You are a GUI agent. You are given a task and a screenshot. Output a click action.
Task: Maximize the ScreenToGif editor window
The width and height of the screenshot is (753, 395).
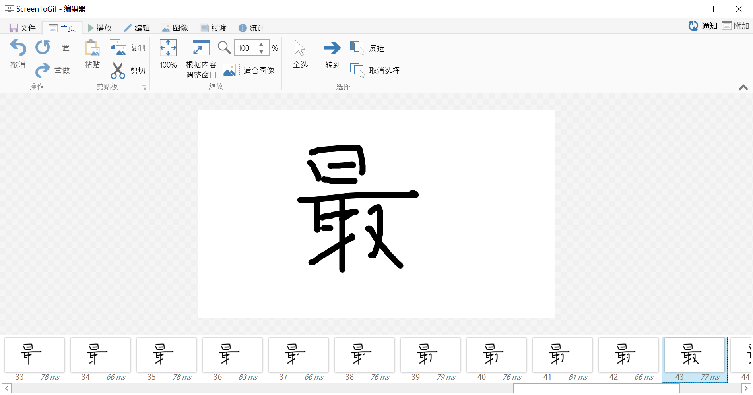tap(711, 9)
